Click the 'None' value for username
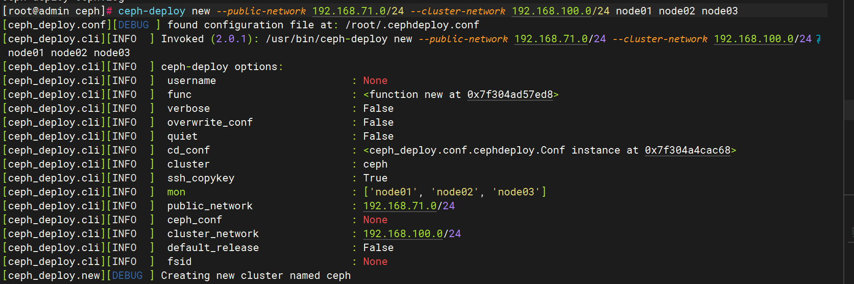The height and width of the screenshot is (284, 854). (375, 81)
